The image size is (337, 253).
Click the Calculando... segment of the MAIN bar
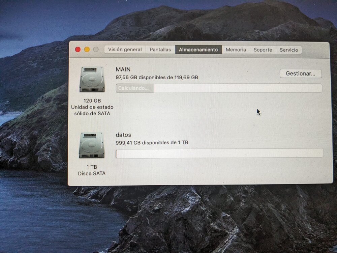click(135, 88)
